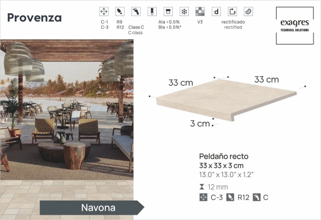Click the beach terrace scene photo
The width and height of the screenshot is (321, 220).
[67, 130]
